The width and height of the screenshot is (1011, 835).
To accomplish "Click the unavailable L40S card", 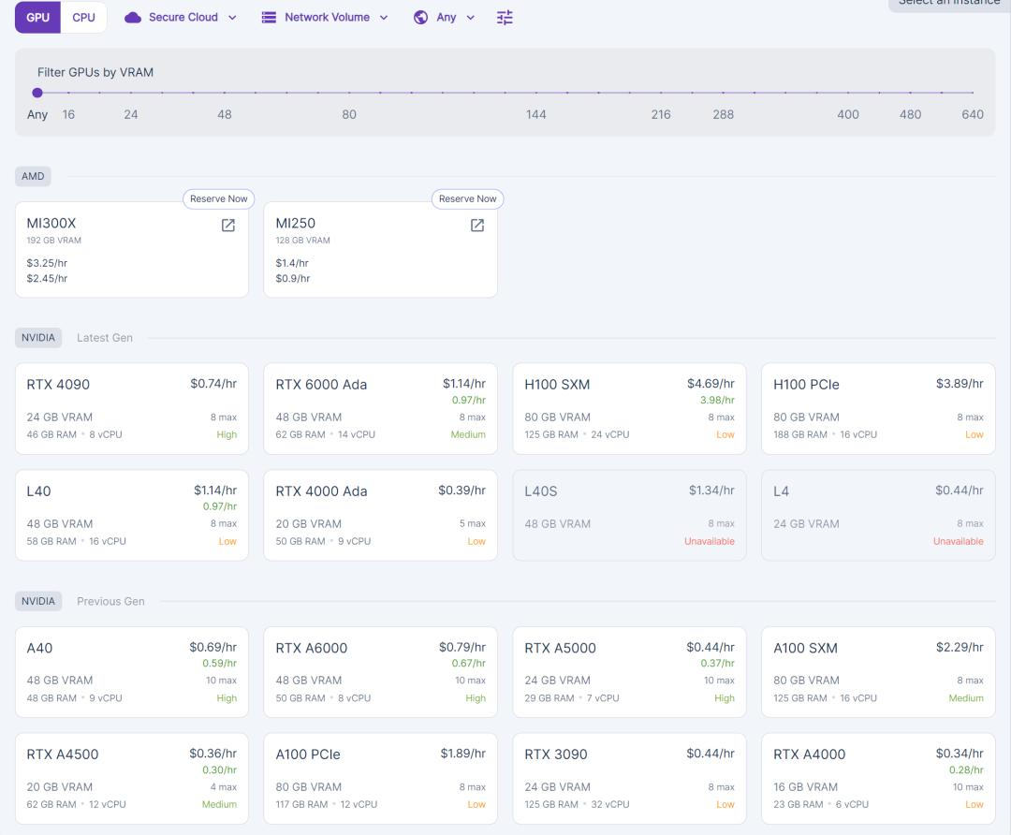I will coord(629,515).
